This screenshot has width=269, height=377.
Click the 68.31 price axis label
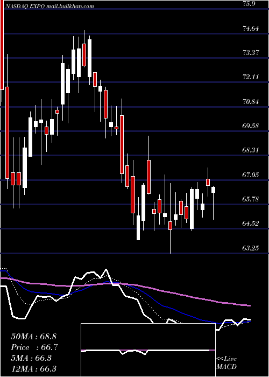coord(251,150)
